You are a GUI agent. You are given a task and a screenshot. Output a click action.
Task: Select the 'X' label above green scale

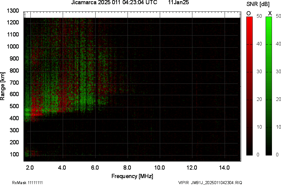coord(270,13)
